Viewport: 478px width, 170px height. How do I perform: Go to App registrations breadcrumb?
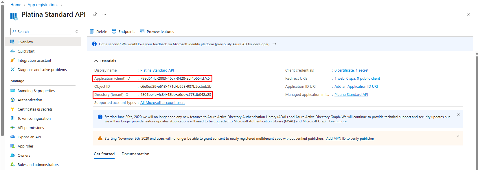pyautogui.click(x=43, y=5)
